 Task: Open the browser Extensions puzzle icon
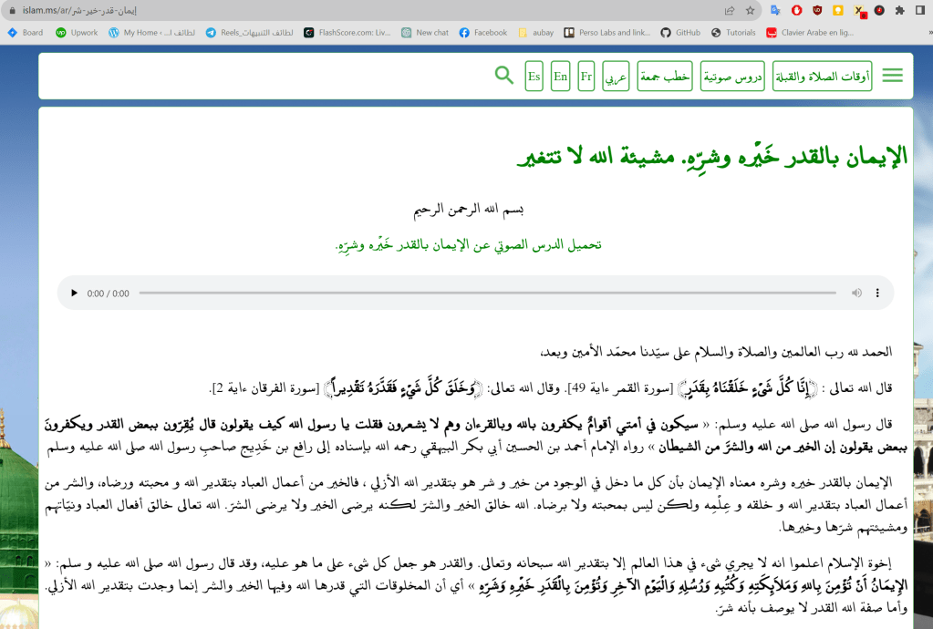[899, 11]
